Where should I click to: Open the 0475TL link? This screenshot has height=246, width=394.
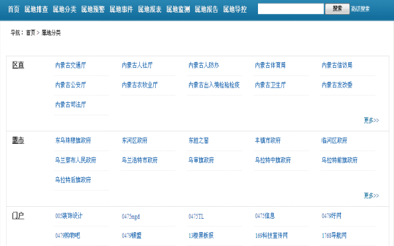[196, 216]
